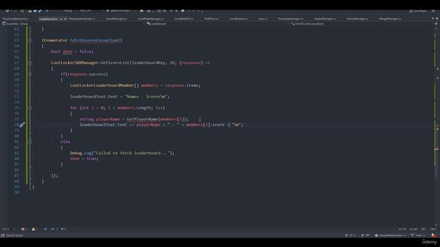Open the Assembly-CSharp project dropdown
Screen dimensions: 440x247
point(74,24)
